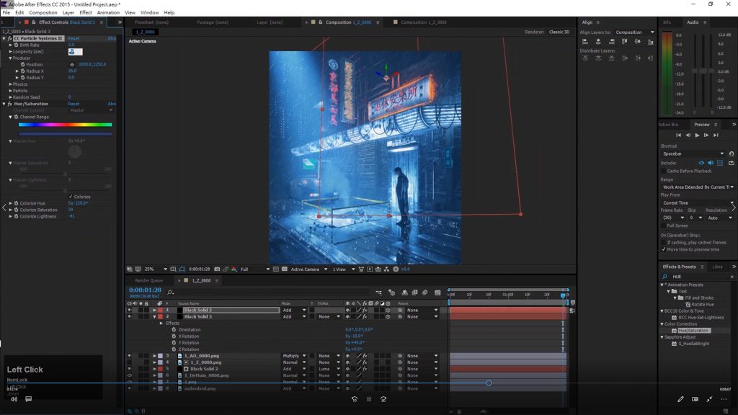Click the Channel Range rainbow color bar
This screenshot has width=738, height=415.
[x=65, y=125]
